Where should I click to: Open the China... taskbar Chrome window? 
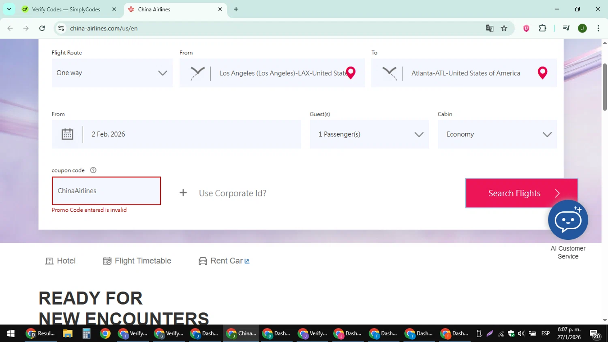(241, 333)
